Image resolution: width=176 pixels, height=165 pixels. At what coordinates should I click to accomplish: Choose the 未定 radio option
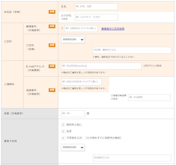63,131
